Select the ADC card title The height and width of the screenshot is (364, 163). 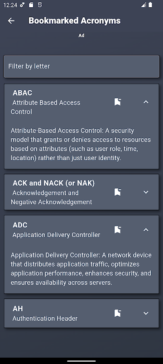click(x=20, y=225)
